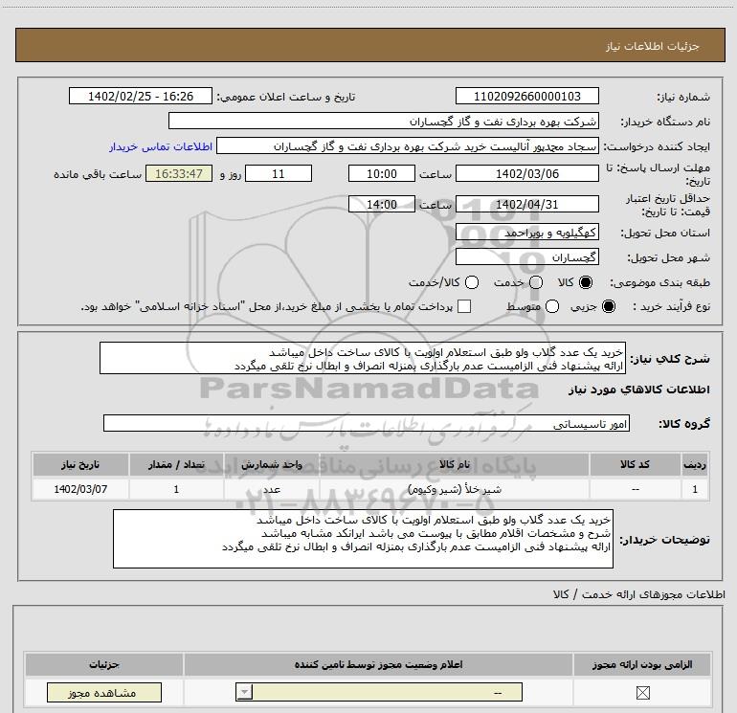The height and width of the screenshot is (713, 737).
Task: Toggle the Islamic treasury bonds payment checkbox
Action: click(464, 306)
